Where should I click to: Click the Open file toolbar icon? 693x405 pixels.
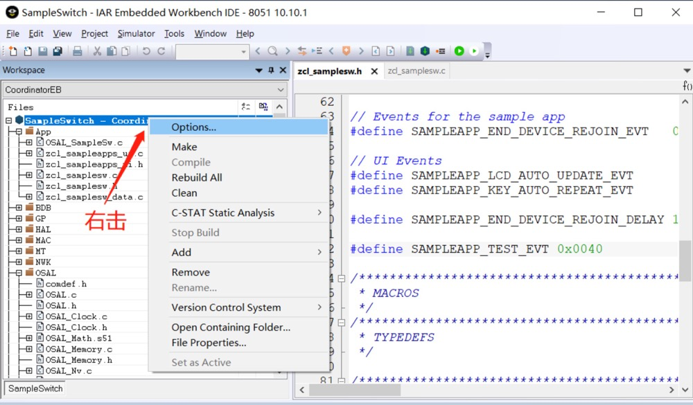[x=28, y=51]
